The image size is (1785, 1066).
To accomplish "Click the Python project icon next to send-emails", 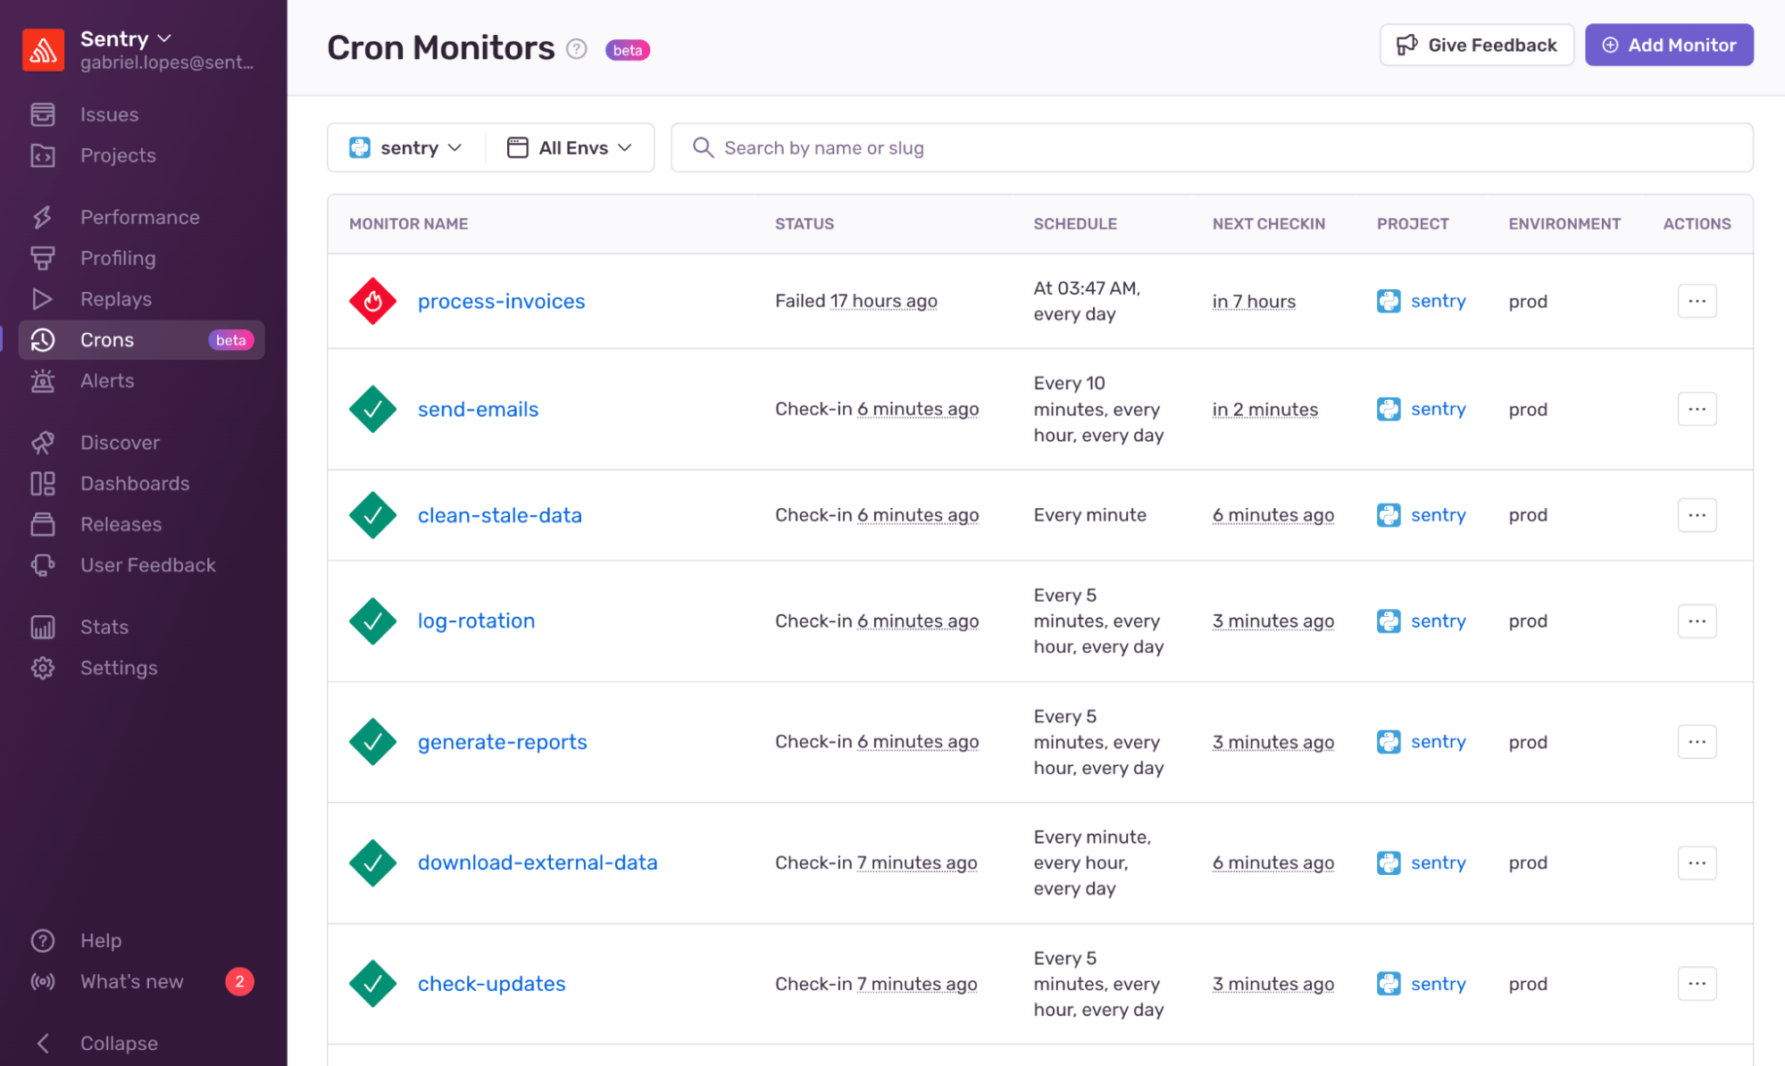I will [x=1389, y=409].
